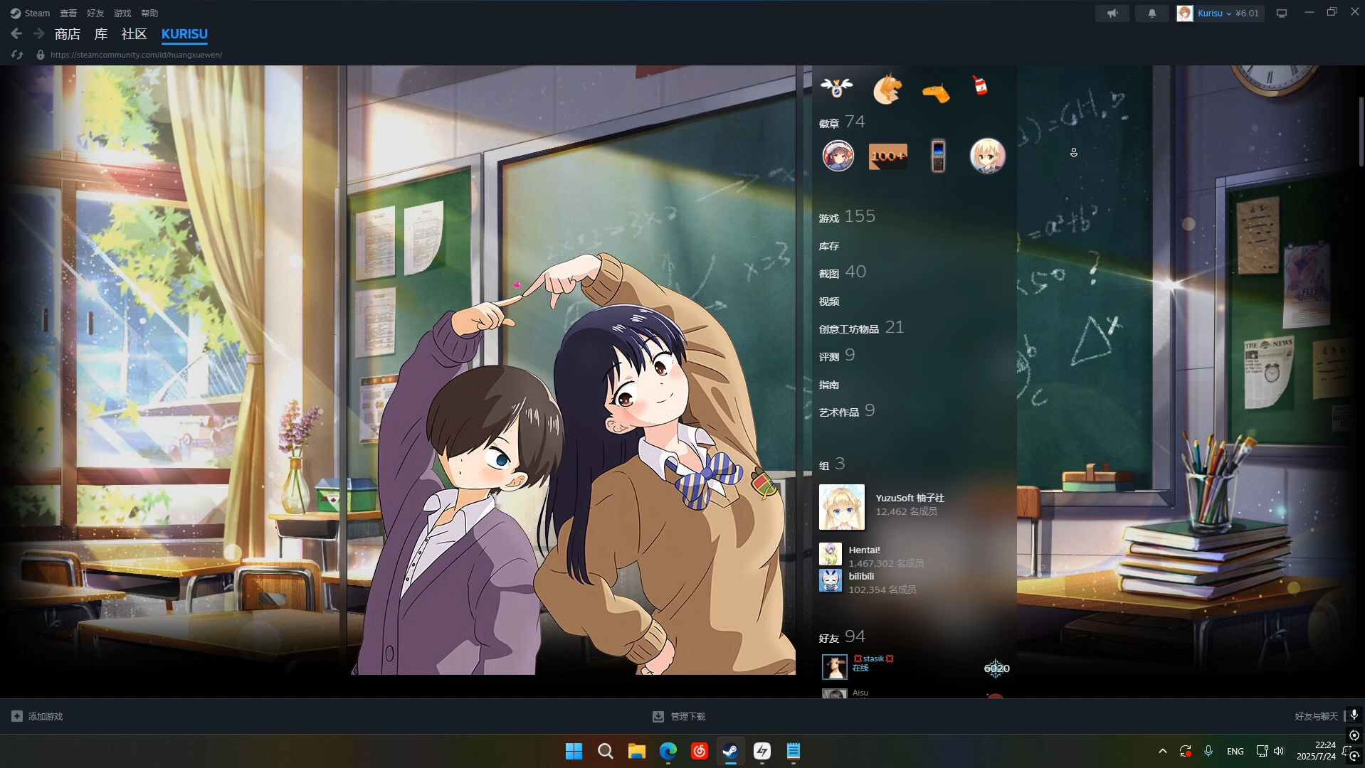Open the 查看 menu
Viewport: 1365px width, 768px height.
68,13
